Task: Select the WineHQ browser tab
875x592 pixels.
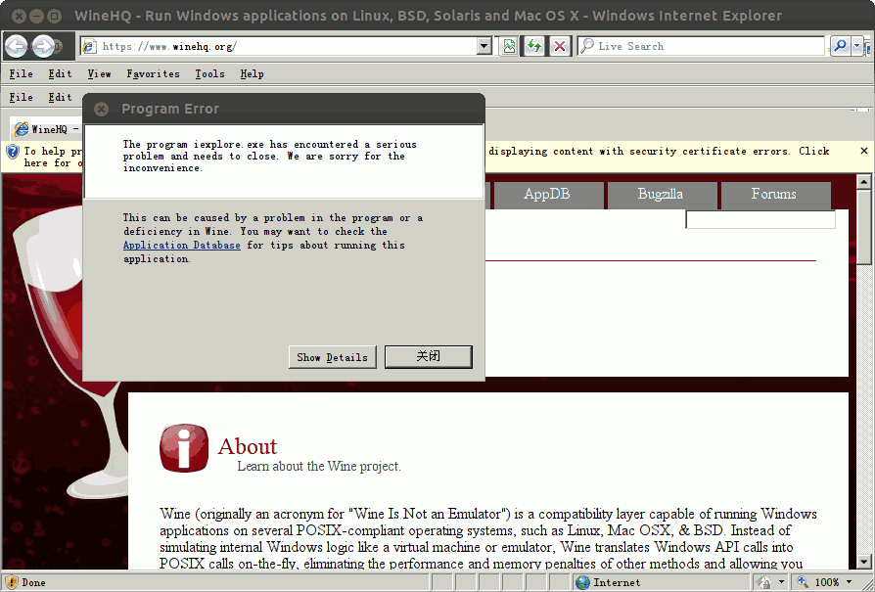Action: (x=47, y=129)
